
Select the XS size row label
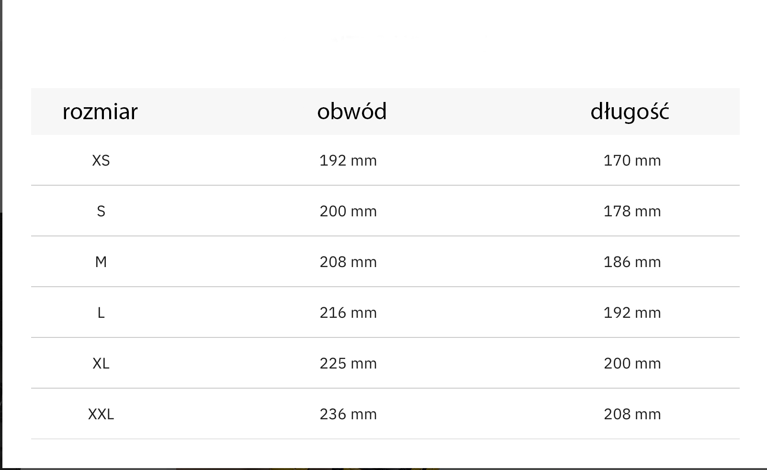[101, 160]
